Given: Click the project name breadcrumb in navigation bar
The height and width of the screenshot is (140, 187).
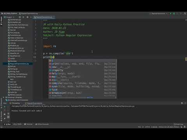Looking at the screenshot, I should click(x=9, y=14).
